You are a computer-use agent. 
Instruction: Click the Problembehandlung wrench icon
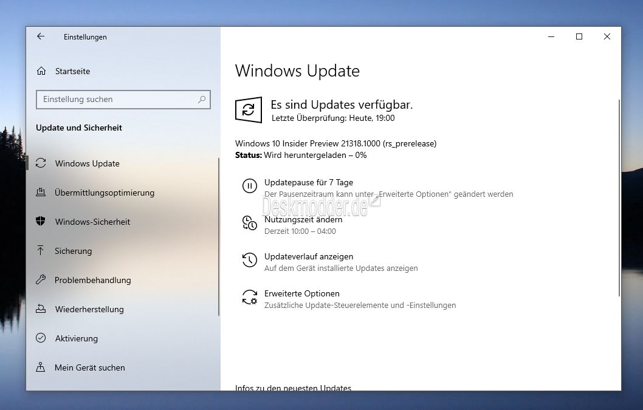(41, 279)
